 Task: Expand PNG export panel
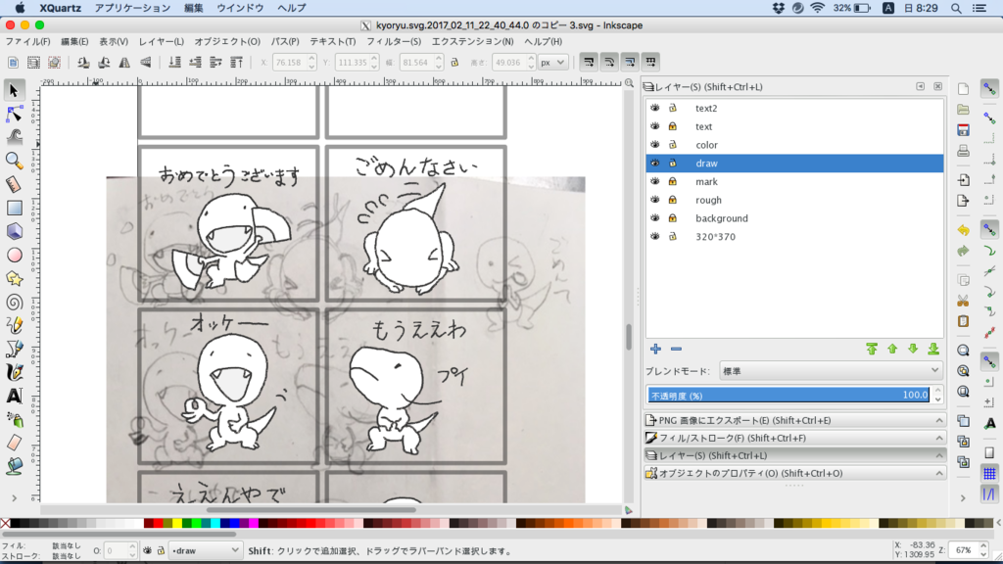tap(793, 420)
